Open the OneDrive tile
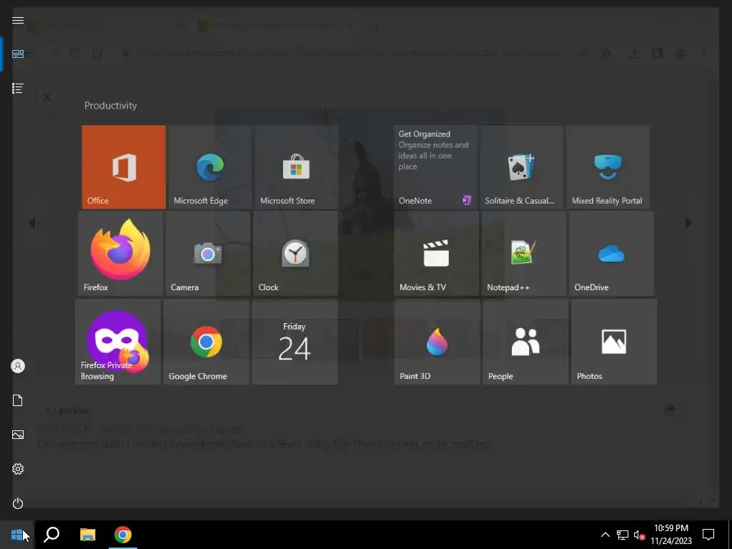732x549 pixels. tap(612, 254)
